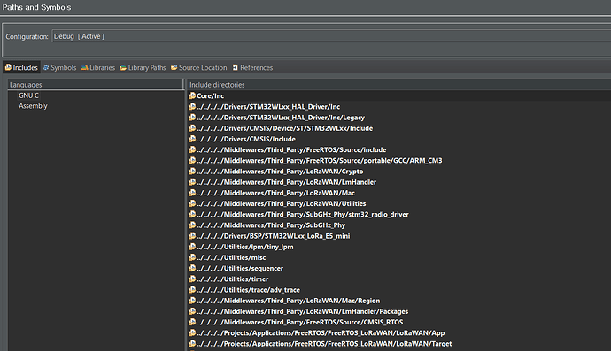Select the STM32WLxx_HAL_Driver/Inc/Legacy path text
611x351 pixels.
(281, 118)
